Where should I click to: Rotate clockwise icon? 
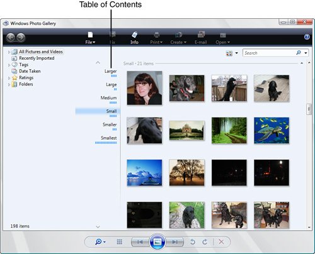pyautogui.click(x=205, y=242)
